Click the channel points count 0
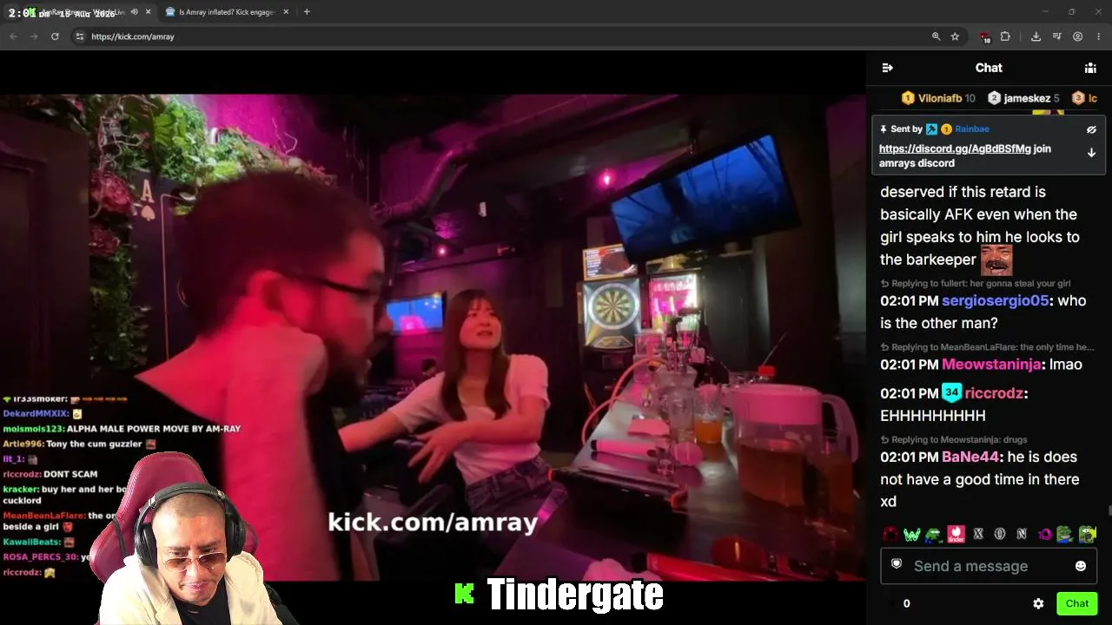Screen dimensions: 1112x625 coord(906,603)
